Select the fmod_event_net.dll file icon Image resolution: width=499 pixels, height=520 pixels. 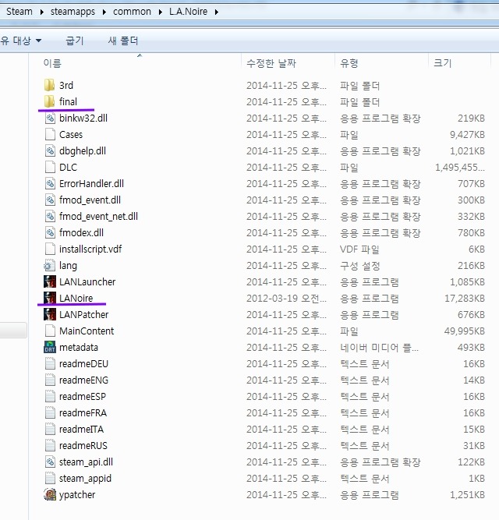tap(50, 216)
